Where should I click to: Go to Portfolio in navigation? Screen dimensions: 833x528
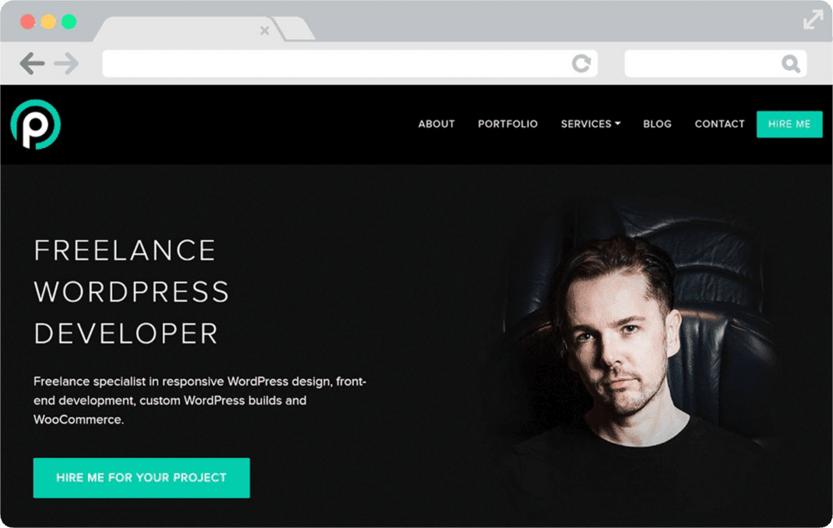pyautogui.click(x=508, y=124)
